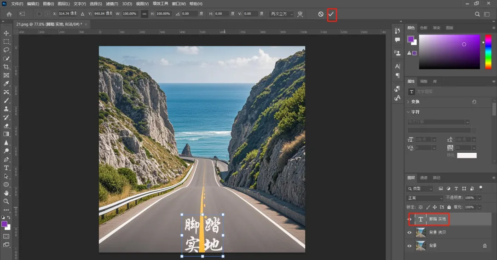This screenshot has height=260, width=497.
Task: Switch to the 色板 panel tab
Action: pyautogui.click(x=423, y=28)
